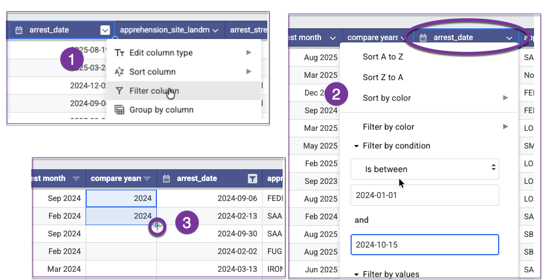Click the calendar icon in the circled arrest_date header
The width and height of the screenshot is (550, 280).
(x=423, y=38)
